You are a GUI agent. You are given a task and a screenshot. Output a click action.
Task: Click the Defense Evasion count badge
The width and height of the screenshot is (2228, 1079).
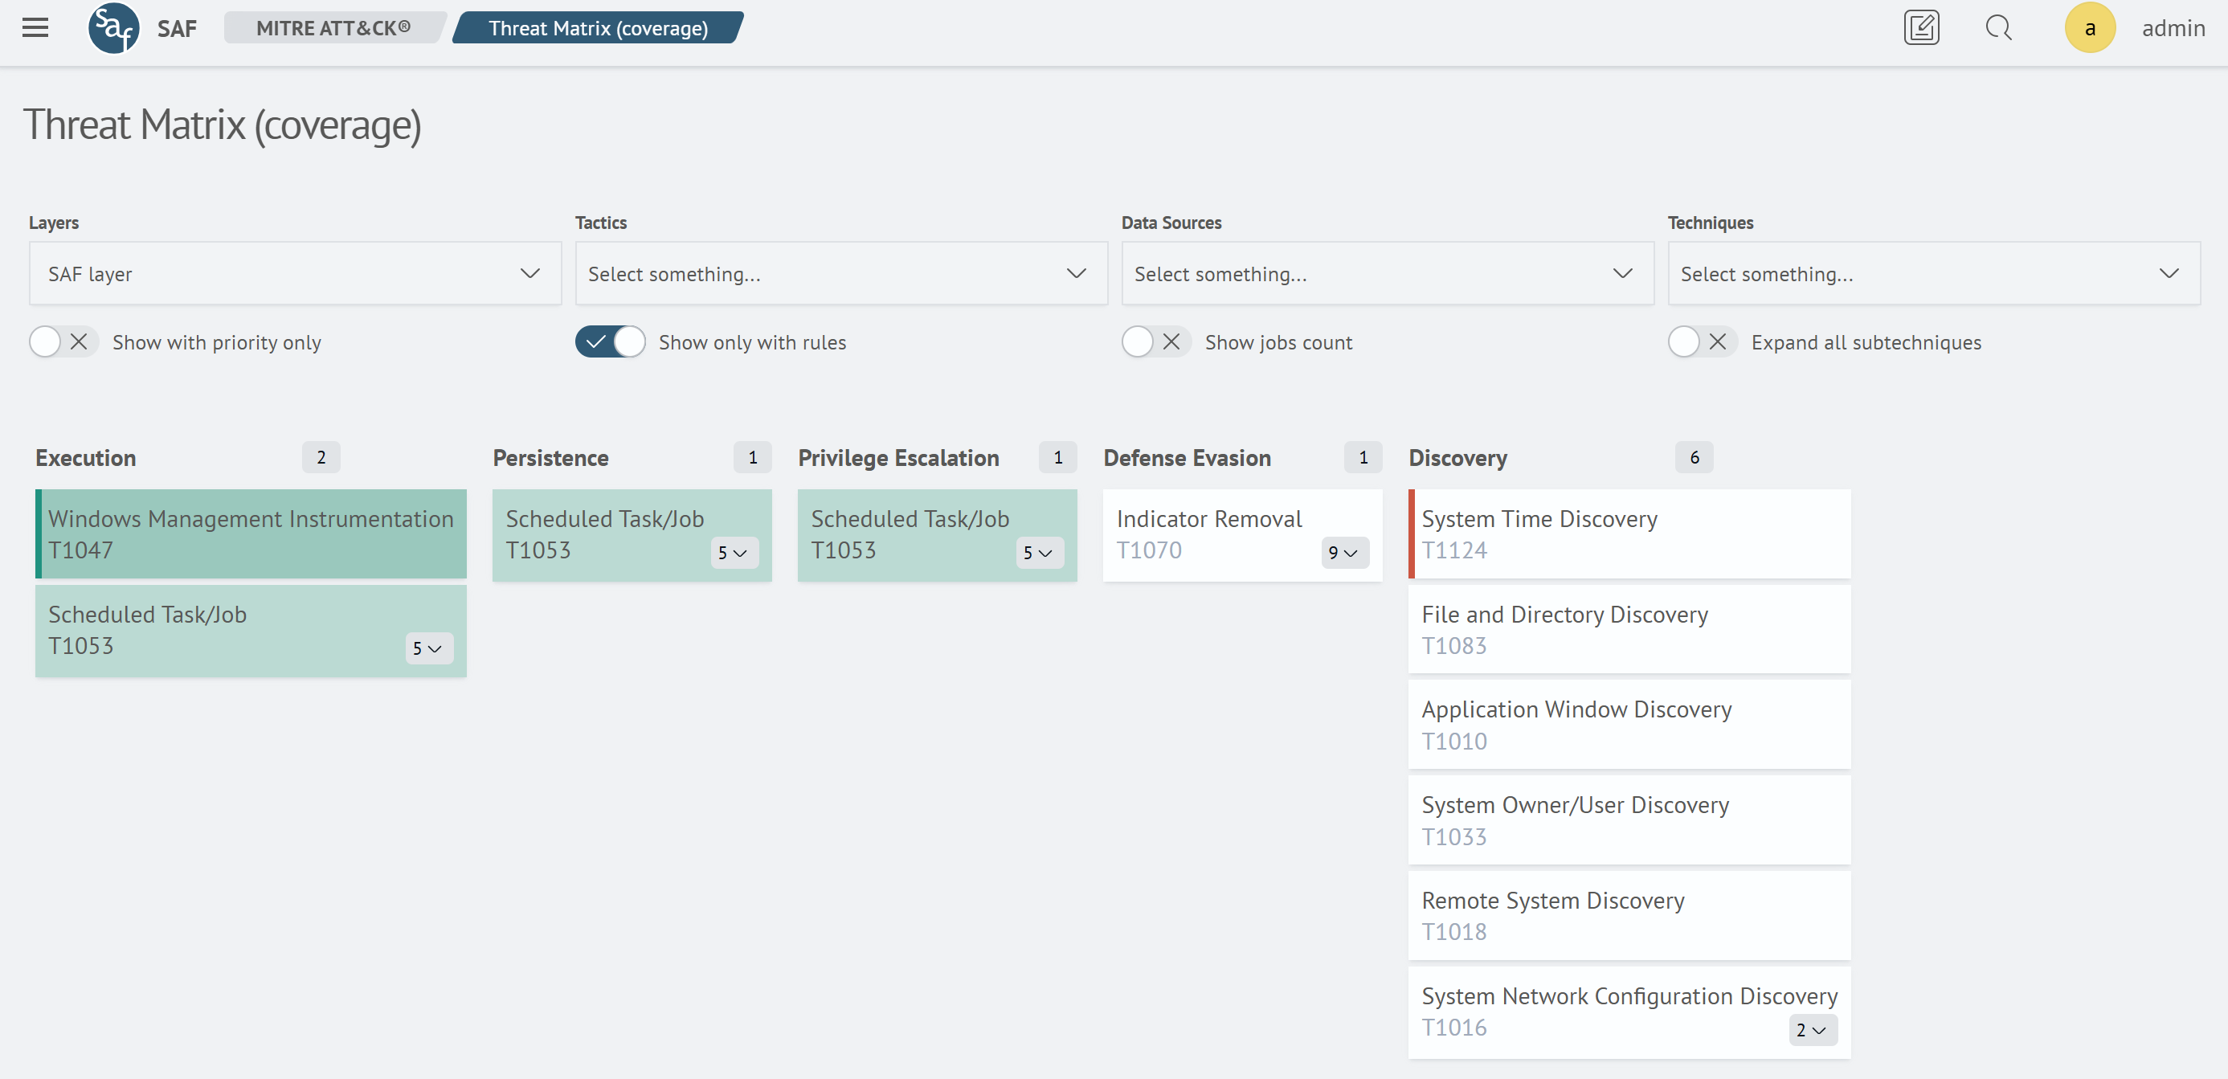(x=1362, y=457)
